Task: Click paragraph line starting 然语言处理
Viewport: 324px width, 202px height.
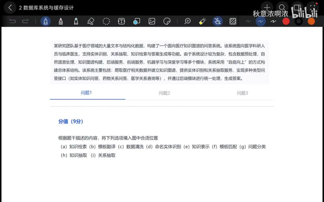Action: coord(159,62)
